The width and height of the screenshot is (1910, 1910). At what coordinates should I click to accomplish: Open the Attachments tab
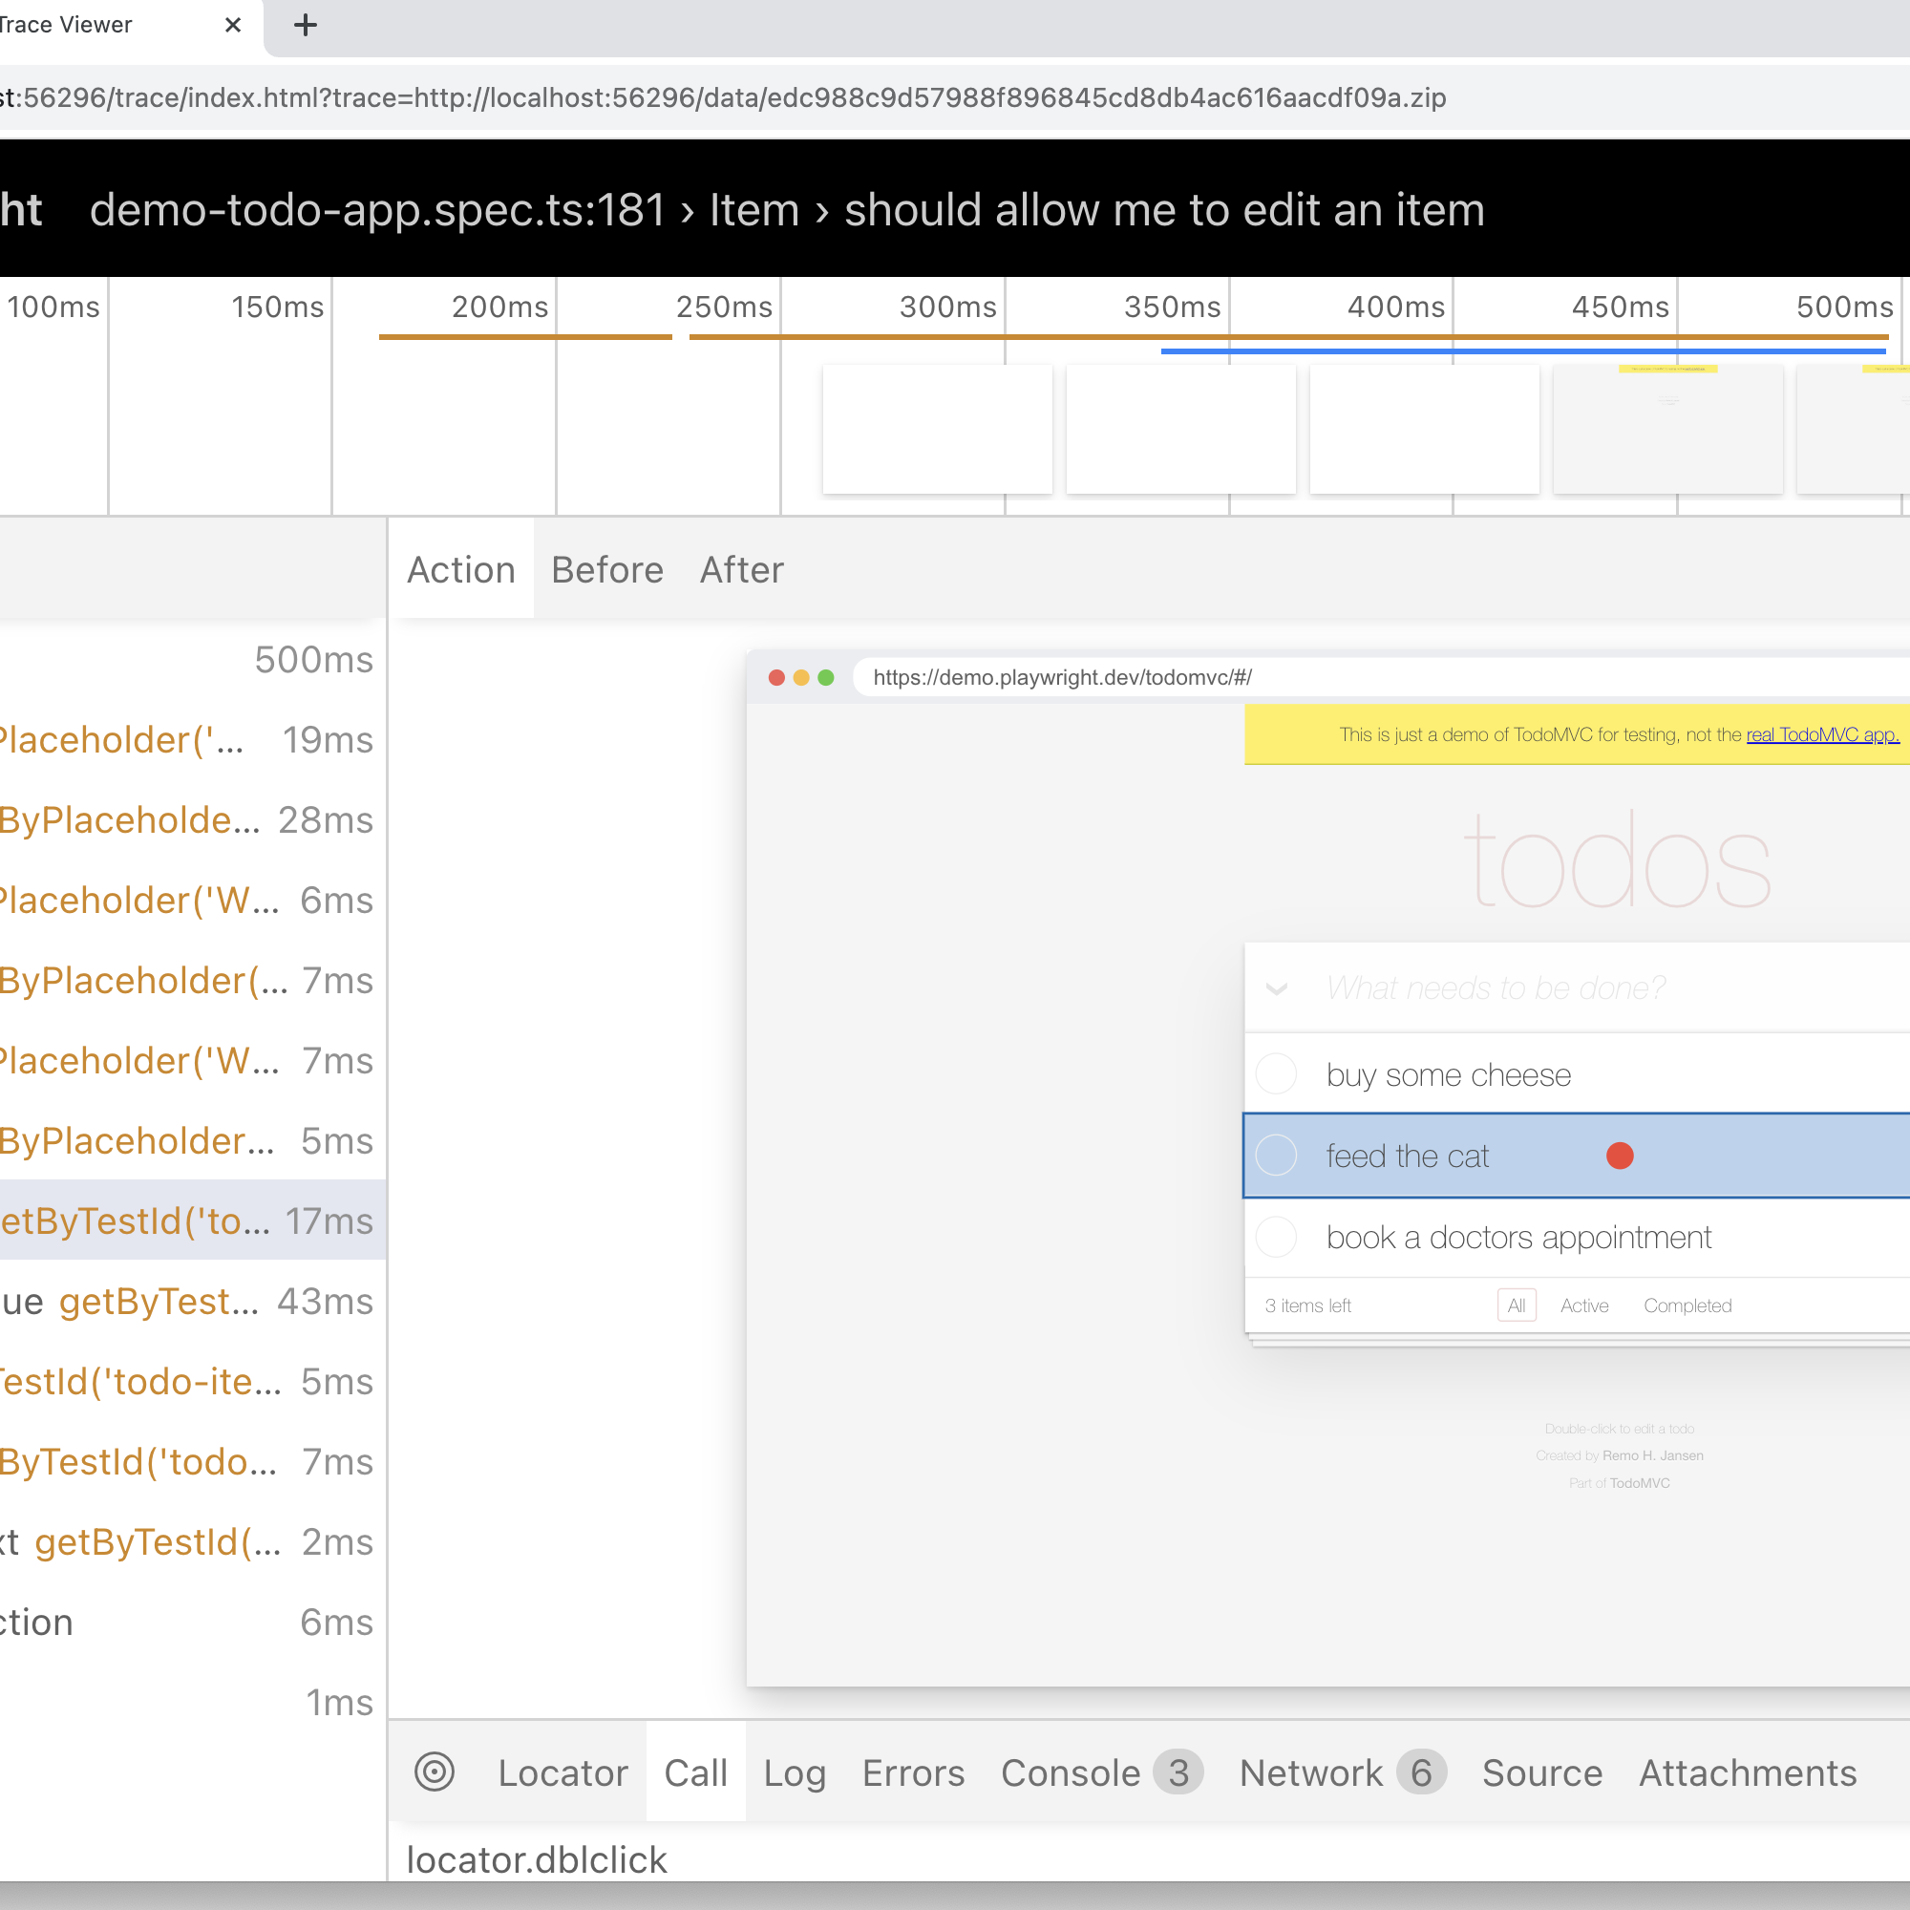tap(1747, 1772)
